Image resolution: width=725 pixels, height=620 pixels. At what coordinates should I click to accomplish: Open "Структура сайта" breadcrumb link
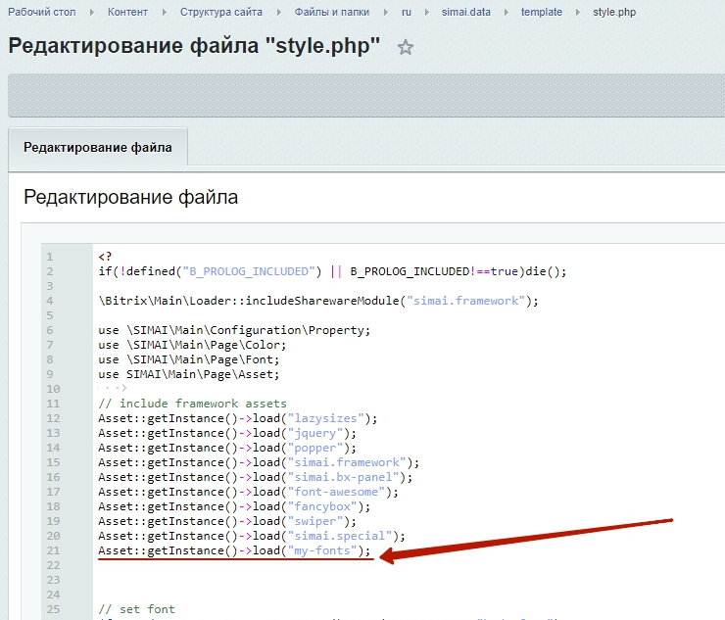[220, 13]
